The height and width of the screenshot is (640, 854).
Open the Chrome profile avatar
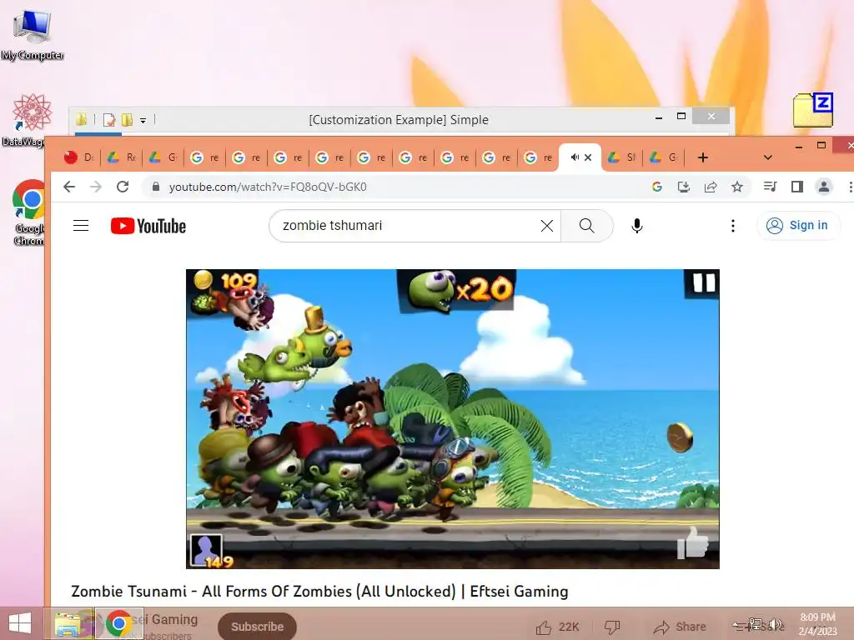click(x=823, y=187)
